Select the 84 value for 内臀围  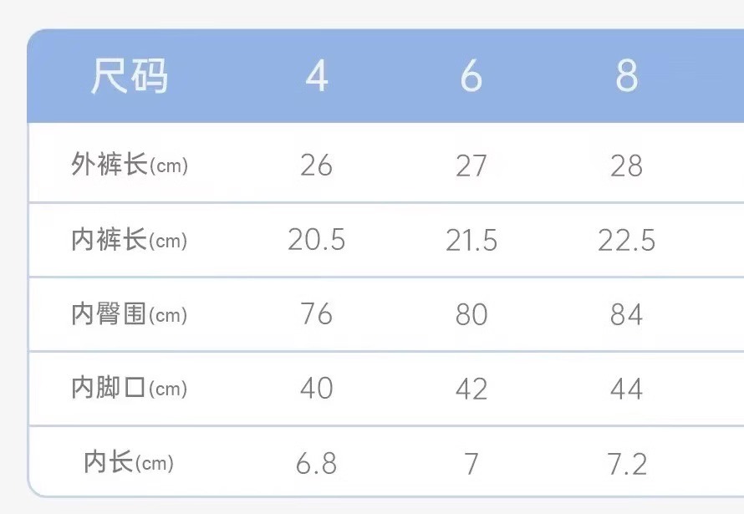[x=626, y=315]
